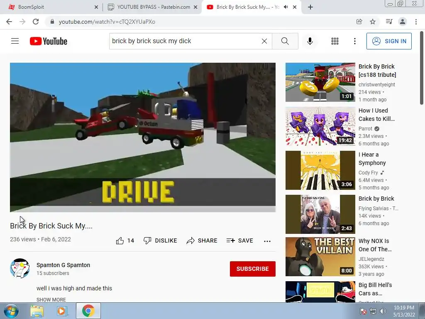Share this page from the address bar

(359, 22)
